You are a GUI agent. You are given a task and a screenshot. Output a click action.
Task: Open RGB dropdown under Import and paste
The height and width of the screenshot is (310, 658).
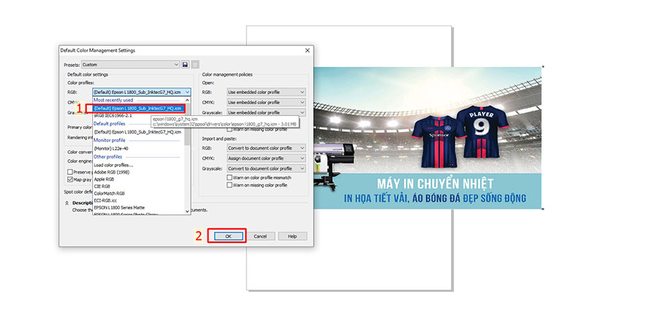(x=266, y=148)
